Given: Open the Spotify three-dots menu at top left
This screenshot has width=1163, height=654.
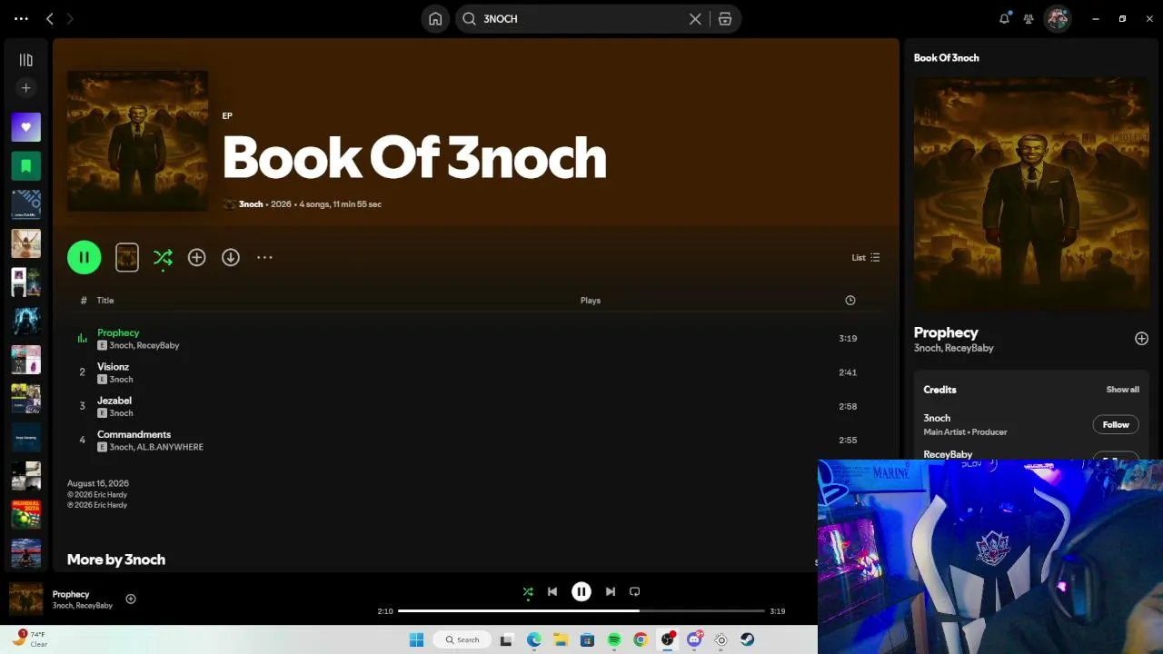Looking at the screenshot, I should pos(22,18).
